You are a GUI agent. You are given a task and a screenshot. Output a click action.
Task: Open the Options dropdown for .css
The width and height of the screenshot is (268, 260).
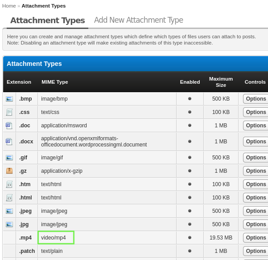tap(256, 112)
